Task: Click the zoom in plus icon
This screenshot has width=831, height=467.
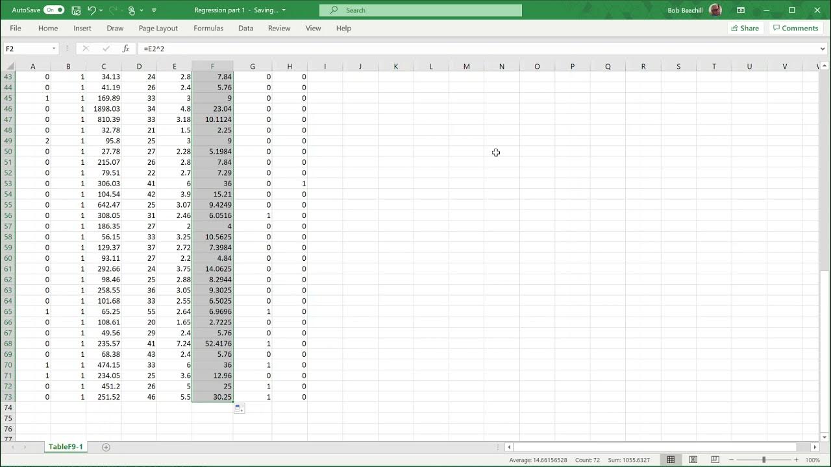Action: click(x=796, y=460)
